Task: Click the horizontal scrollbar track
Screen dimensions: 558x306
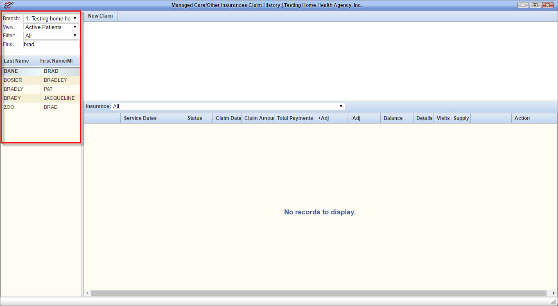Action: click(x=319, y=293)
